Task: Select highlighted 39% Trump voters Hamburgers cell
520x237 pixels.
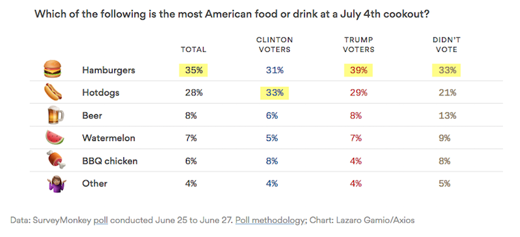Action: [358, 70]
